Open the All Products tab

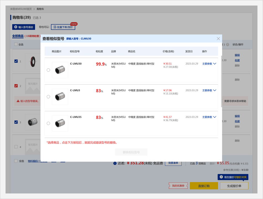[x=18, y=36]
